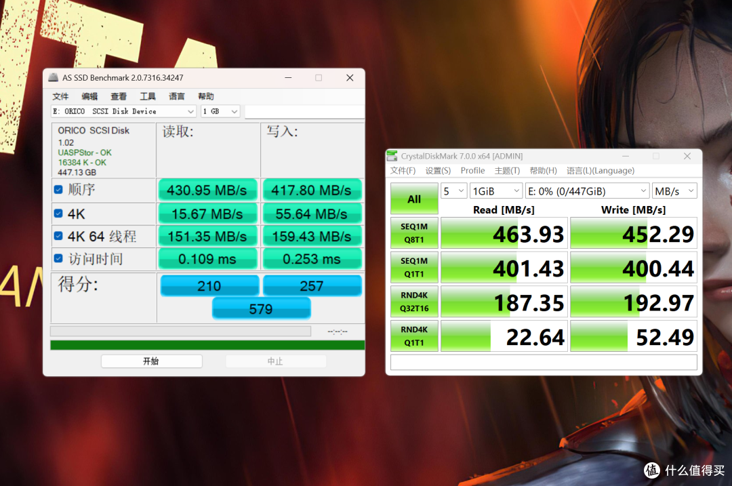Viewport: 732px width, 486px height.
Task: Close the CrystalDiskMark window
Action: 687,156
